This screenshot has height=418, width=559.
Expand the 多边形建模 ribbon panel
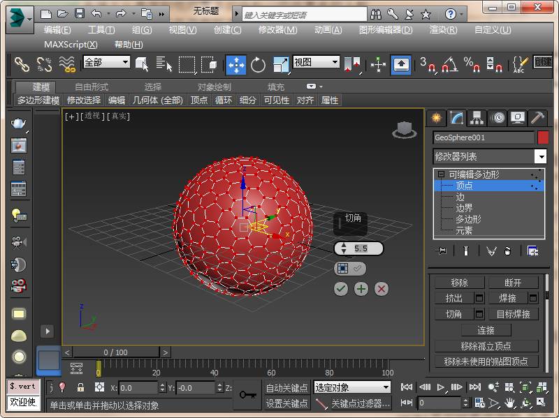point(38,100)
